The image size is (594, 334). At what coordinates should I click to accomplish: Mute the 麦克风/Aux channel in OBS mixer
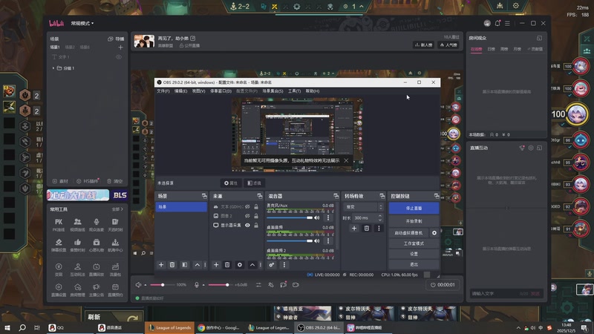[317, 217]
